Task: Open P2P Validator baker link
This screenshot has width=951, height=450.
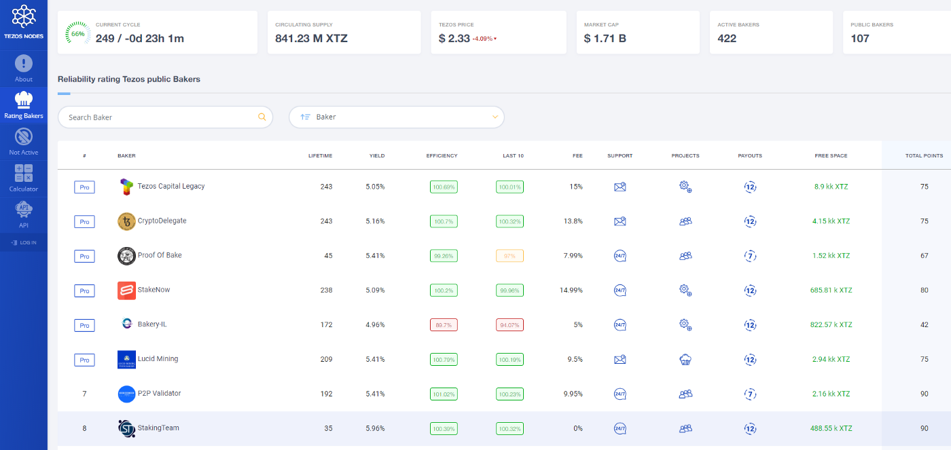Action: click(x=159, y=394)
